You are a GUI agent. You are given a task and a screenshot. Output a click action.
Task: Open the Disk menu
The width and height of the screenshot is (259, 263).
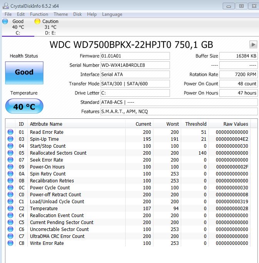[77, 14]
